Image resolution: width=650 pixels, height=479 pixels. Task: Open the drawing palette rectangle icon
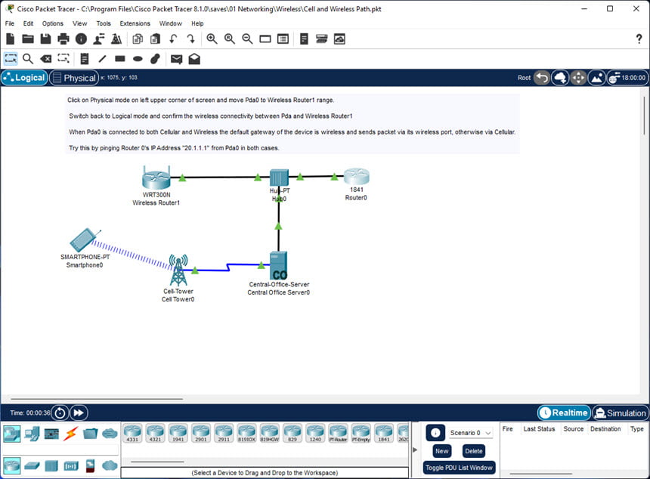pyautogui.click(x=265, y=39)
